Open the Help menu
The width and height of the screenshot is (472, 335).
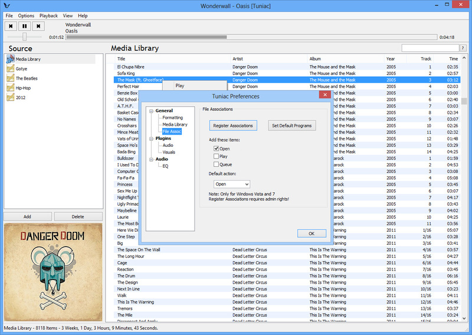83,16
